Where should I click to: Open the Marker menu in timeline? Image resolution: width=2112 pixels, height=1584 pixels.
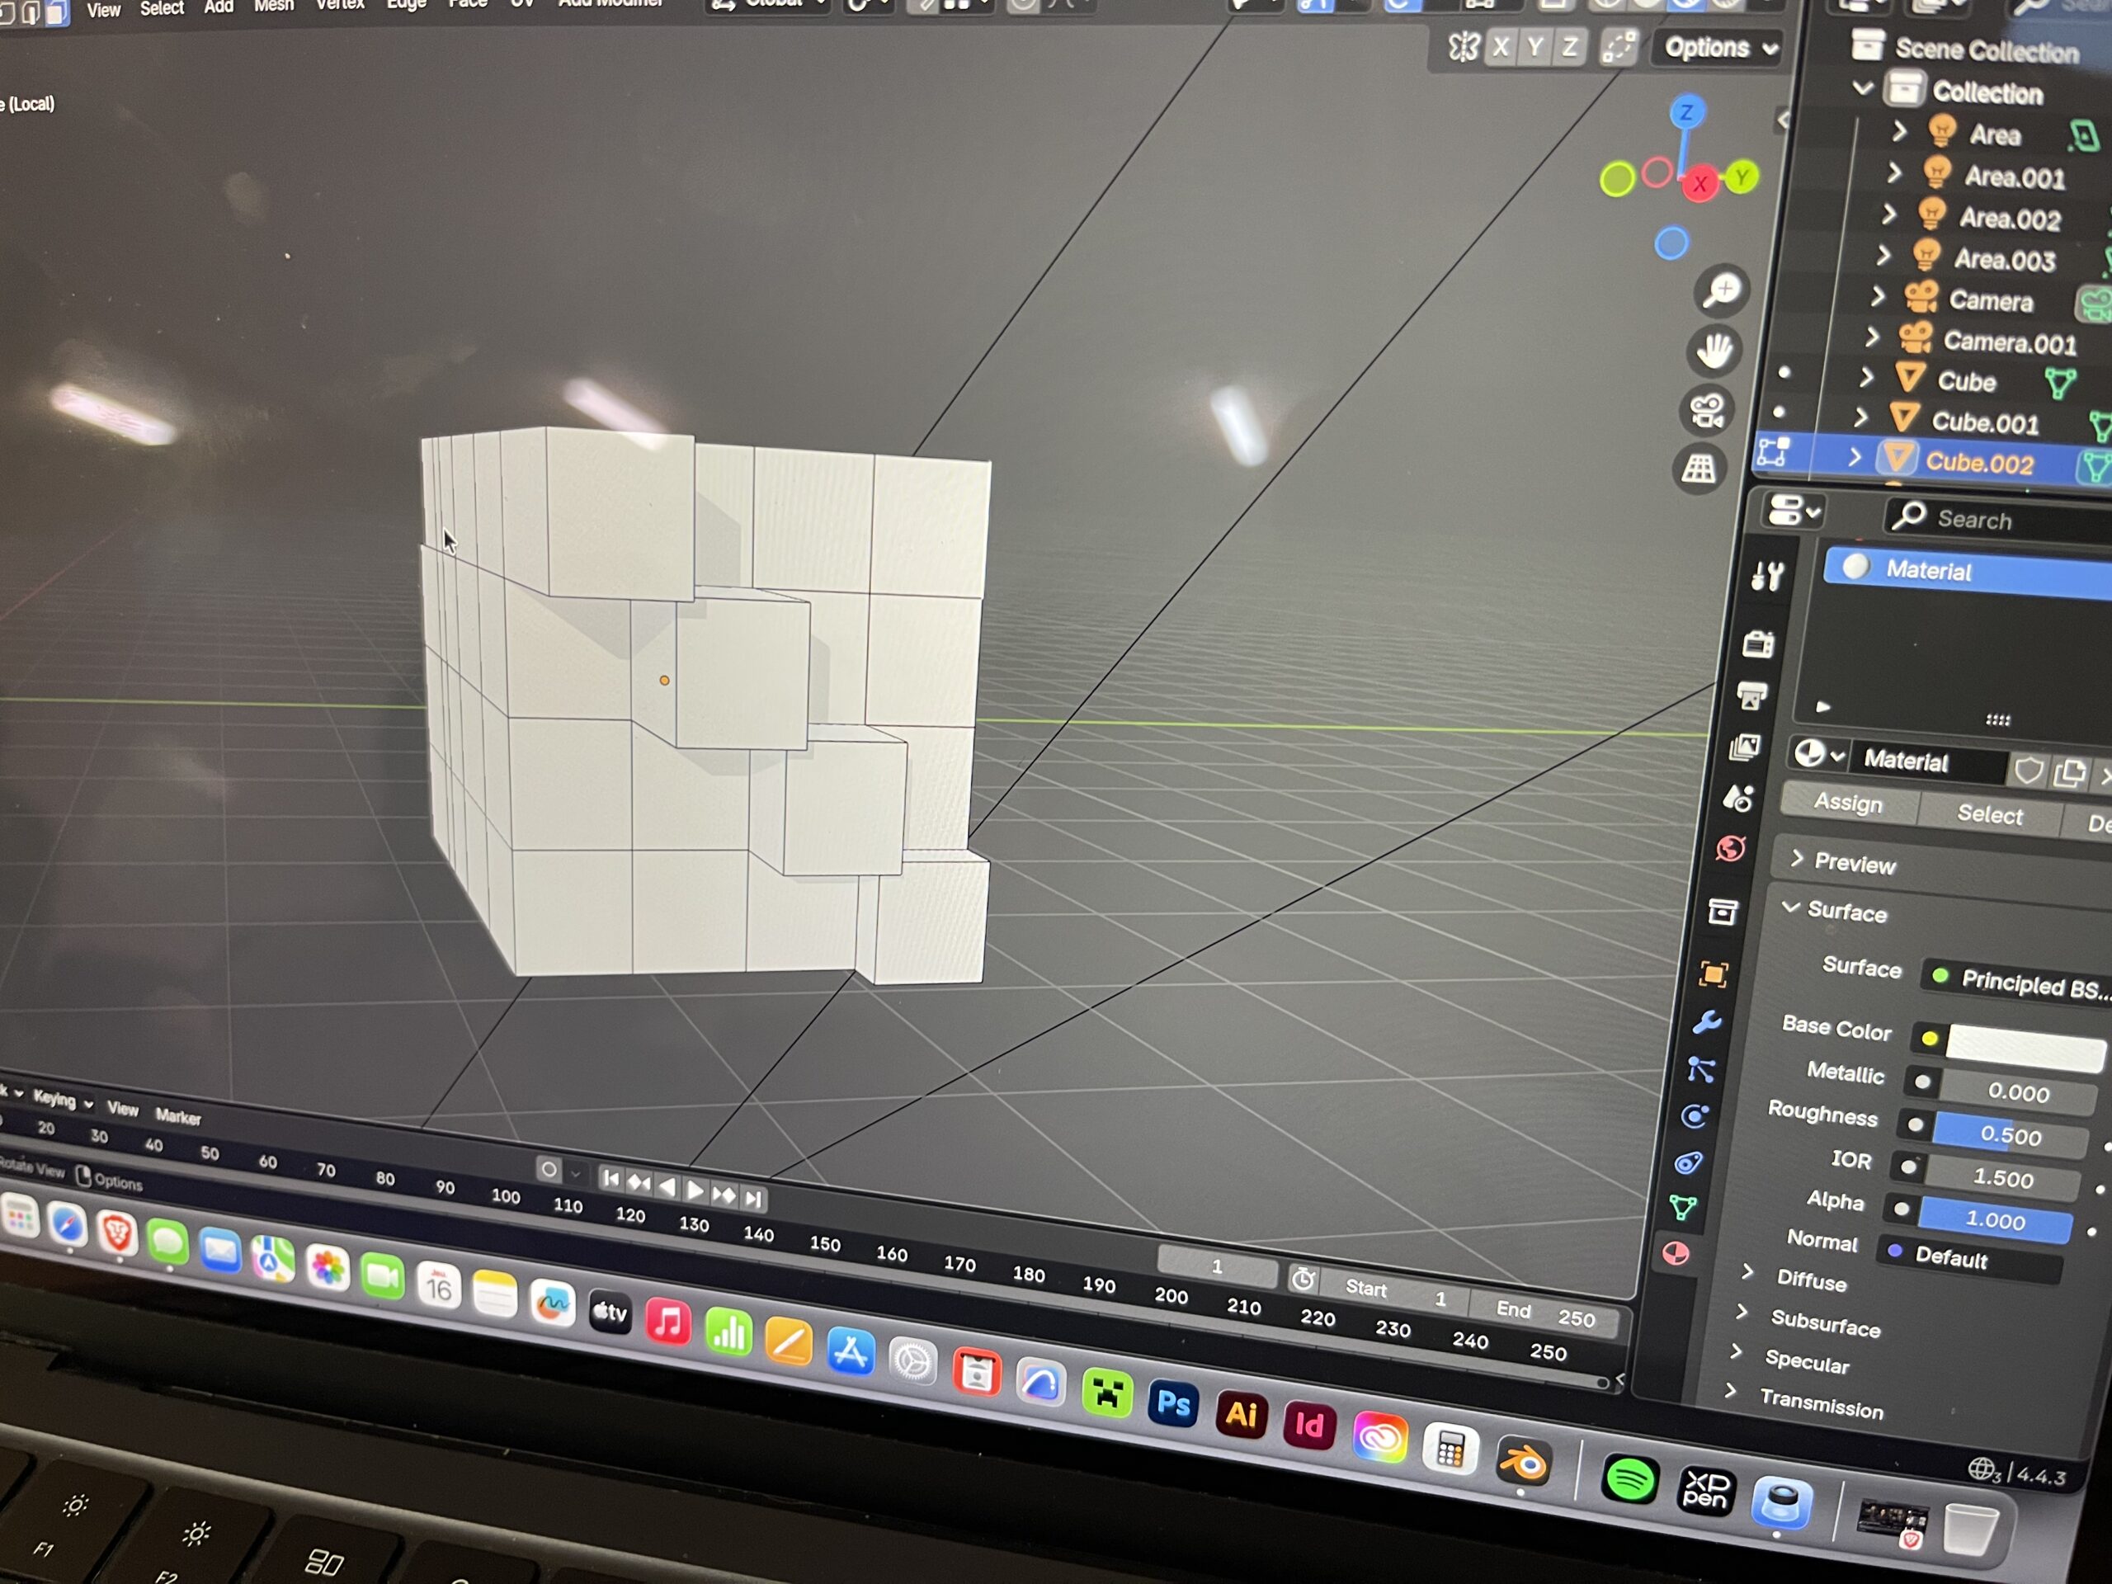point(177,1116)
